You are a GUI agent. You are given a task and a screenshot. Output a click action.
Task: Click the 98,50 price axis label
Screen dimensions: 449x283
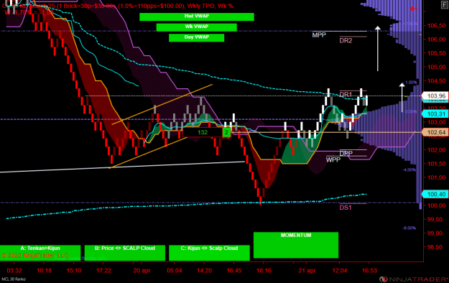[436, 247]
